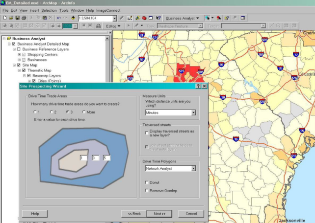Image resolution: width=315 pixels, height=223 pixels.
Task: Click the first drive time value field
Action: point(83,158)
